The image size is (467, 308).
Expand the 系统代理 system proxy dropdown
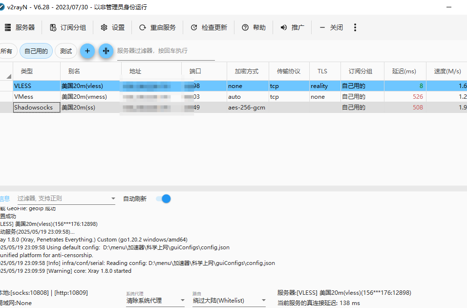(182, 301)
